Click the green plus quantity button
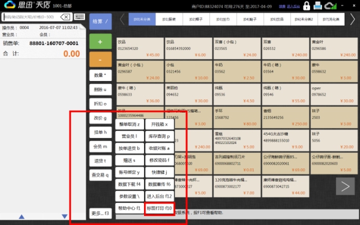The width and height of the screenshot is (360, 225). (x=101, y=42)
